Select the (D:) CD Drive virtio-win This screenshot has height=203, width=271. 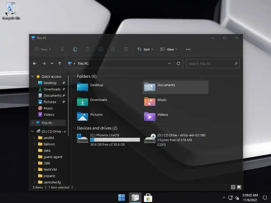(x=175, y=140)
